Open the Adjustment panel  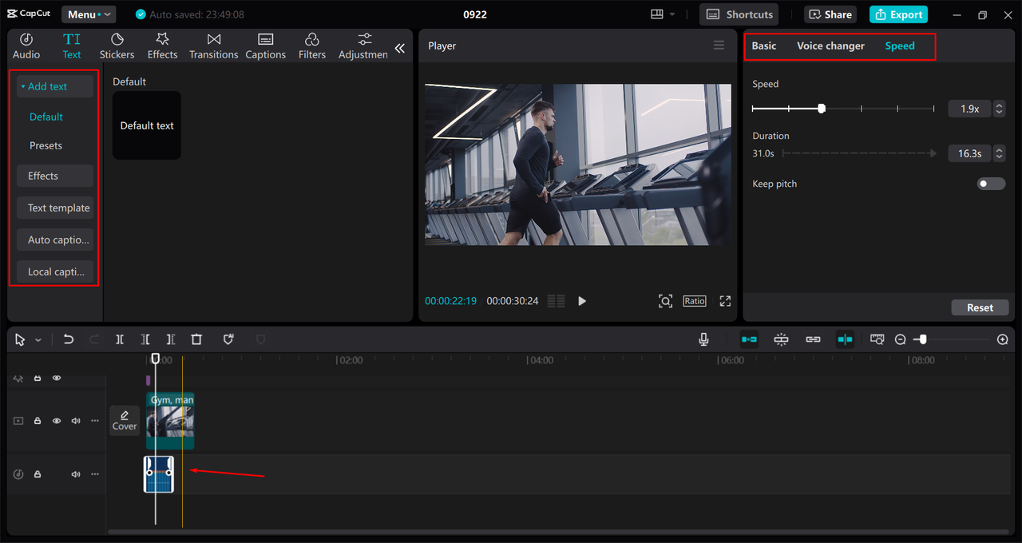[x=363, y=46]
